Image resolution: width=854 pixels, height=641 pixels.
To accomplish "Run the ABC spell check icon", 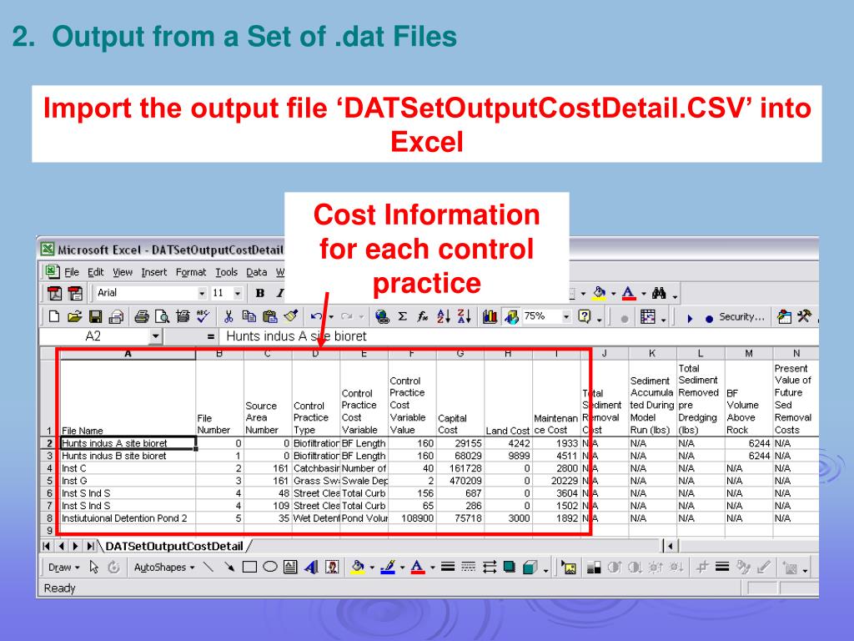I will pyautogui.click(x=203, y=316).
